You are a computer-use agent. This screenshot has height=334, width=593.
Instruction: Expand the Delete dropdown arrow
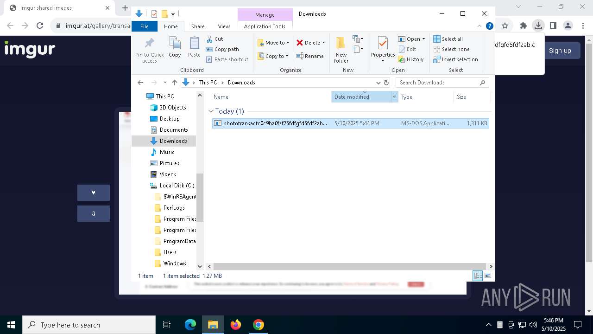point(323,43)
